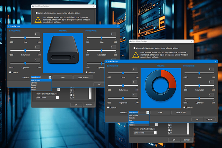The width and height of the screenshot is (222, 148).
Task: Open the Dark Theme dropdown in the lower-right settings dialog
Action: point(155,132)
